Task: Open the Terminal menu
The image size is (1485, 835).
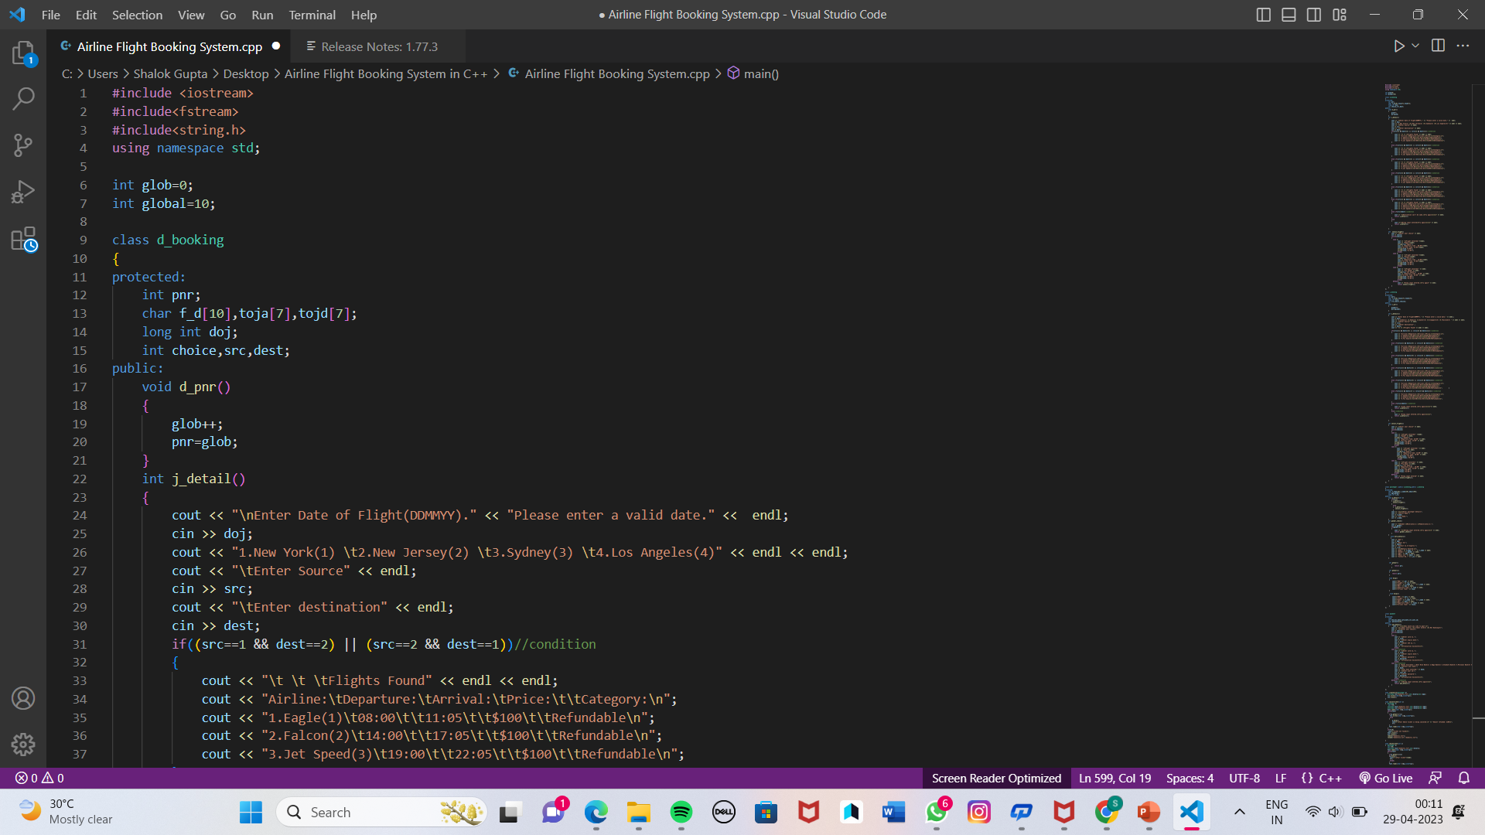Action: (312, 15)
